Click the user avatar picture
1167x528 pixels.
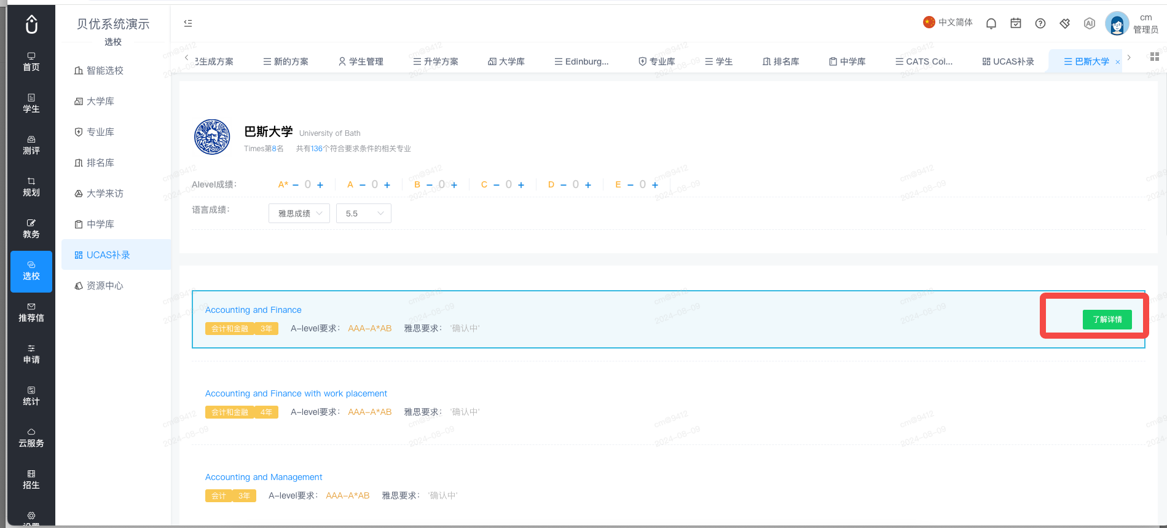pyautogui.click(x=1117, y=24)
